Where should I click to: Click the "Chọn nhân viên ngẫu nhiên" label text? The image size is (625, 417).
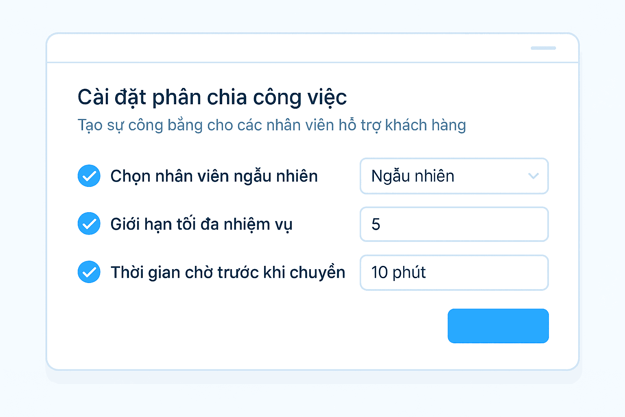coord(214,176)
